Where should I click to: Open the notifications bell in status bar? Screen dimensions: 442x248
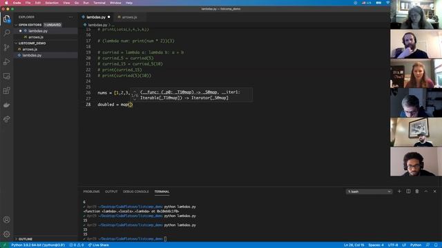[x=436, y=245]
